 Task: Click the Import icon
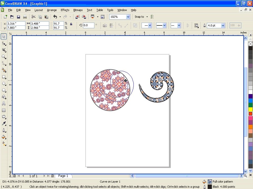click(77, 17)
